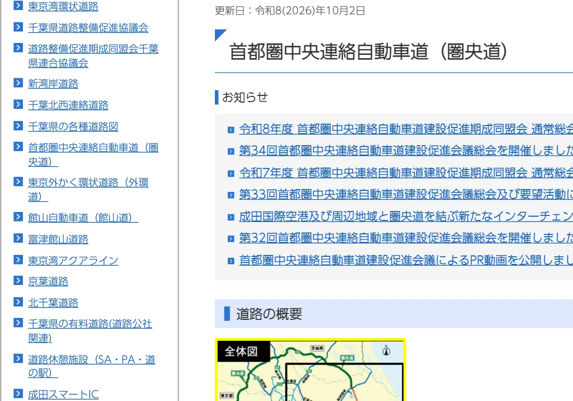Open 京葉道路 link
573x401 pixels.
[48, 282]
